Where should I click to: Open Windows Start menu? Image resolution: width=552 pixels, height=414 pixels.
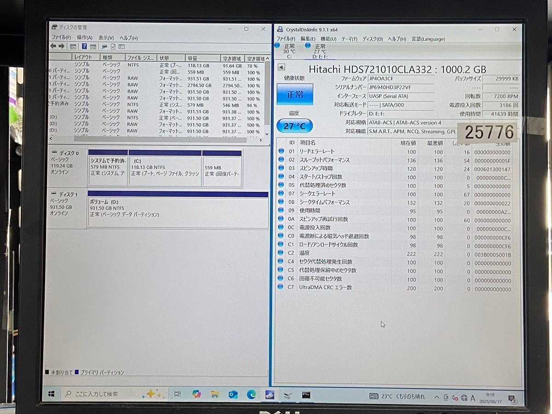click(52, 394)
